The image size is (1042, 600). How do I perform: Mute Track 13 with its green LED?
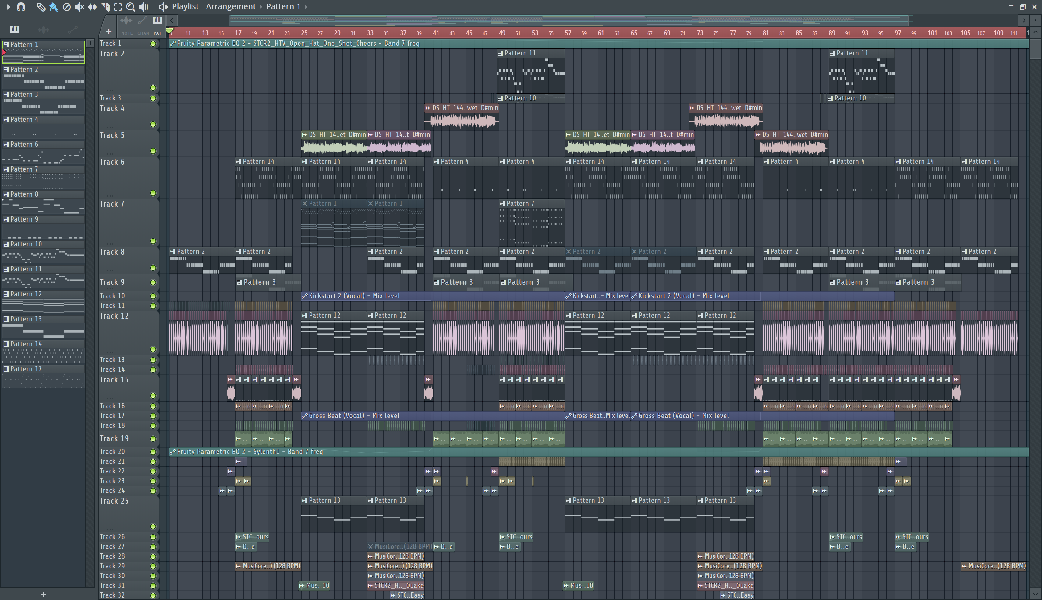click(x=153, y=360)
